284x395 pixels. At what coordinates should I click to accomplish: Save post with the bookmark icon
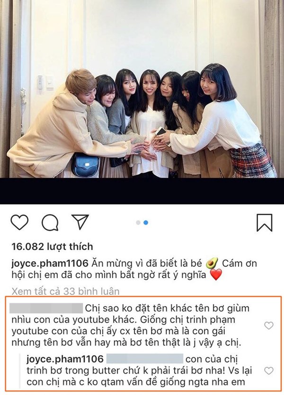tap(265, 223)
